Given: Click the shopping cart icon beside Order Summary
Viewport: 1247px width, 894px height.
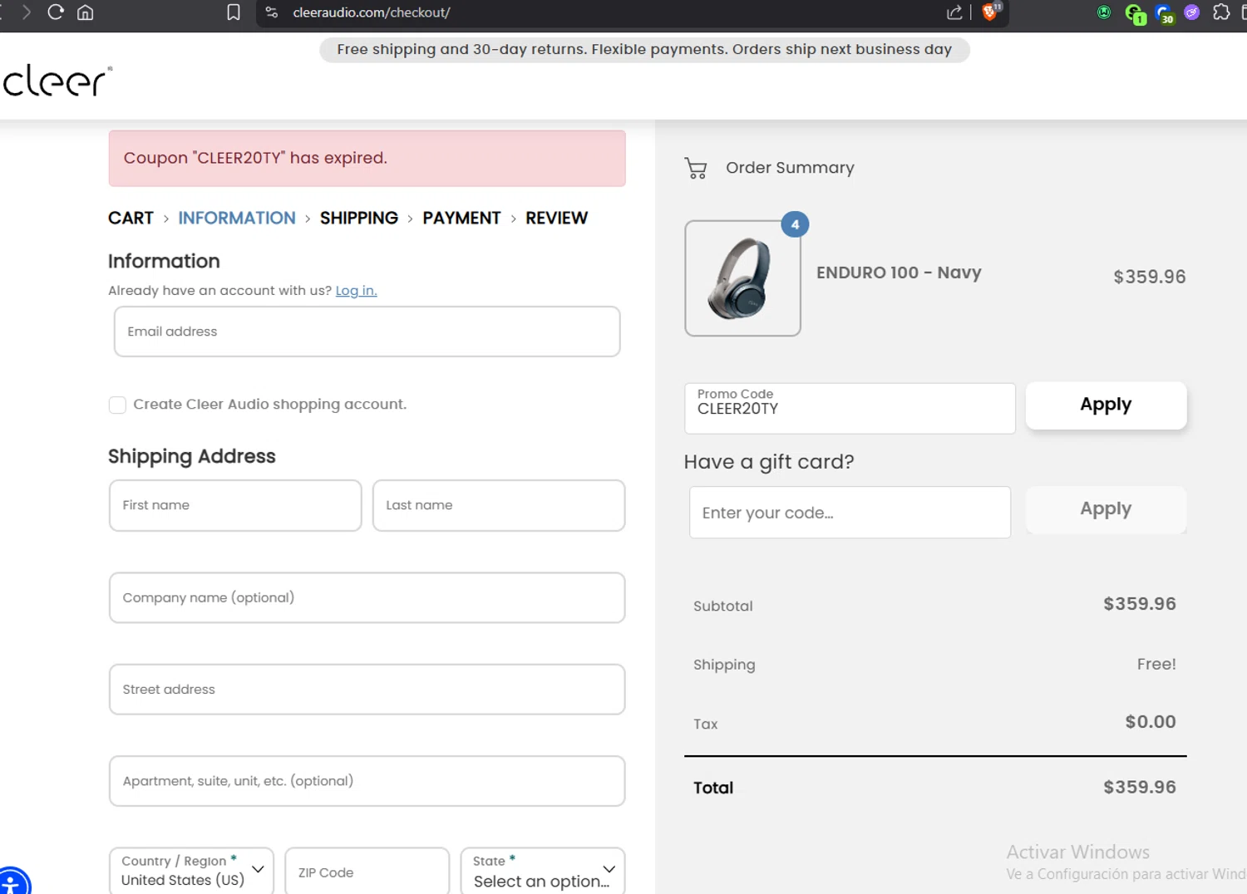Looking at the screenshot, I should click(x=696, y=169).
